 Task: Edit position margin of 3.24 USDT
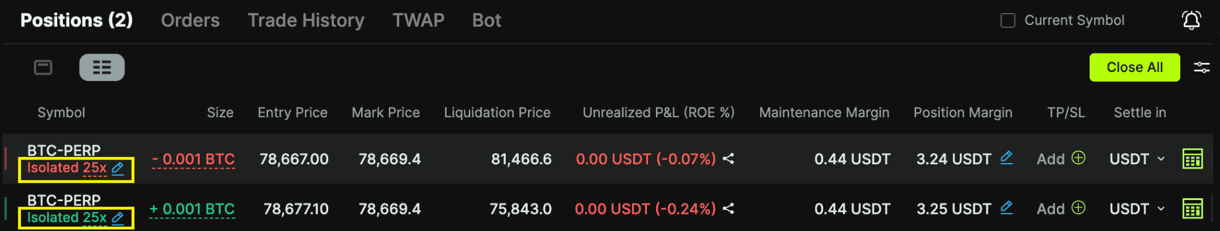(x=1006, y=158)
